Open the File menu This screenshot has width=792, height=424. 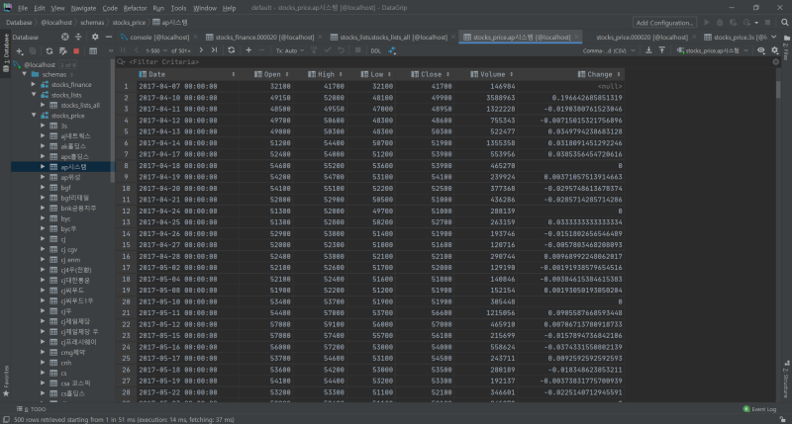click(x=23, y=8)
